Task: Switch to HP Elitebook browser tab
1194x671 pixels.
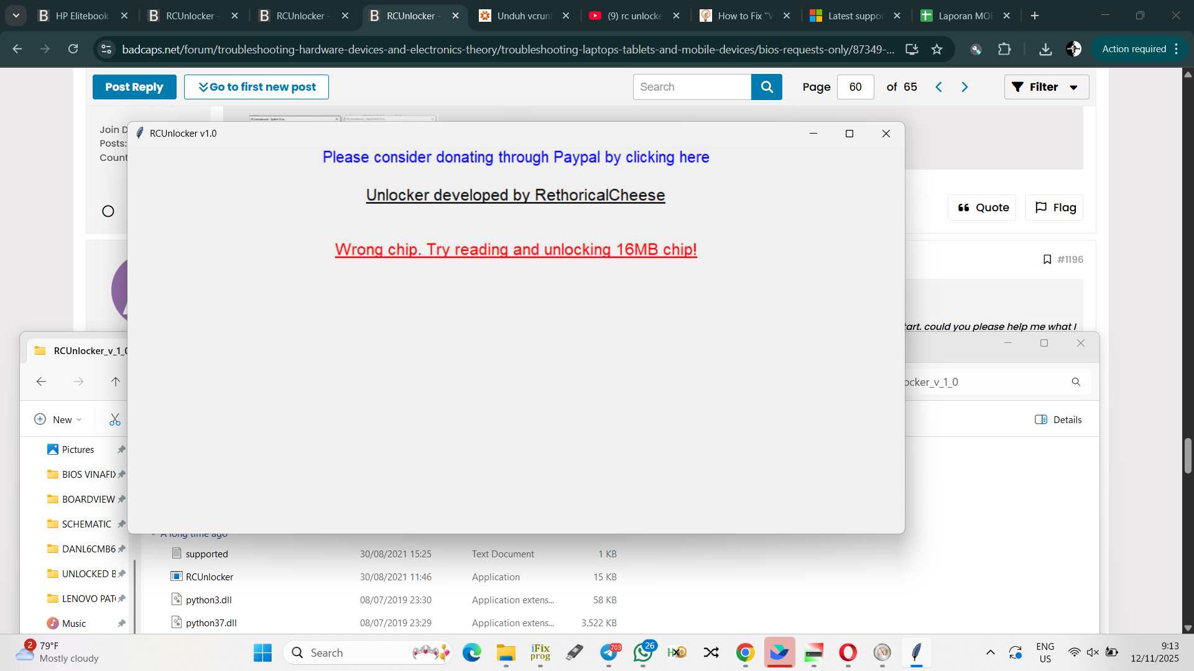Action: [x=81, y=16]
